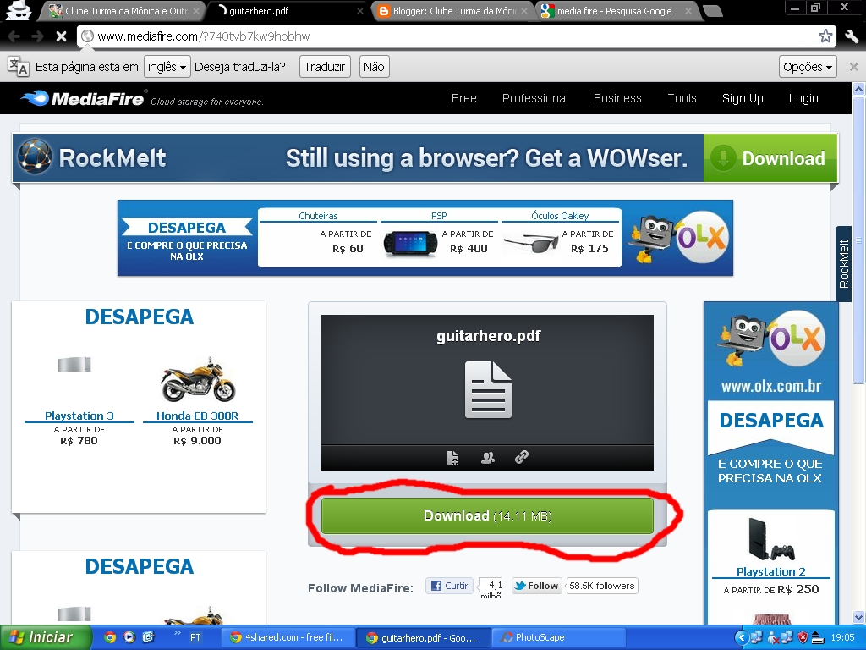Click the Playstation 3 link in ad
The width and height of the screenshot is (866, 650).
[x=79, y=416]
